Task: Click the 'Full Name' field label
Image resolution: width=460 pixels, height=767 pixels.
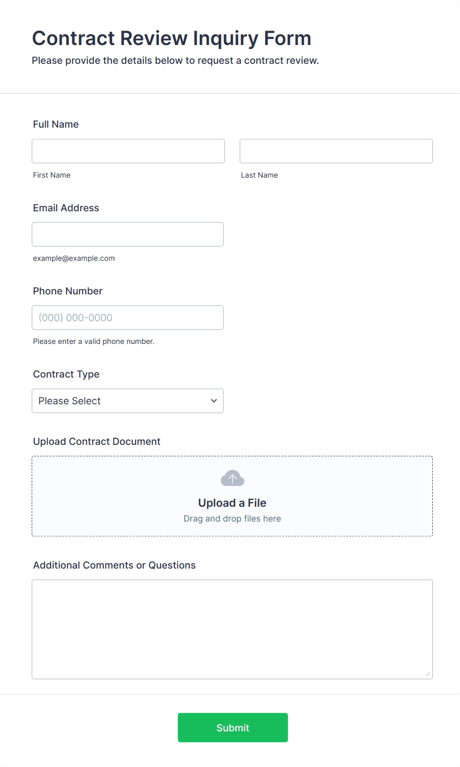Action: [56, 124]
